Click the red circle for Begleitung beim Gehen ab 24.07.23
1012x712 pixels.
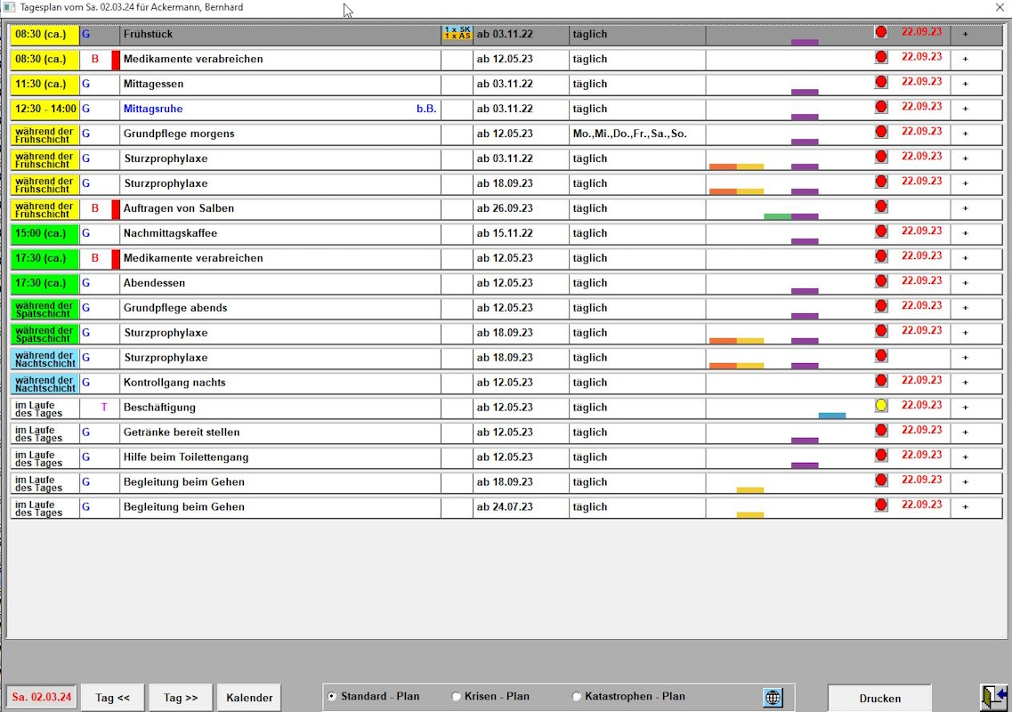pos(881,506)
